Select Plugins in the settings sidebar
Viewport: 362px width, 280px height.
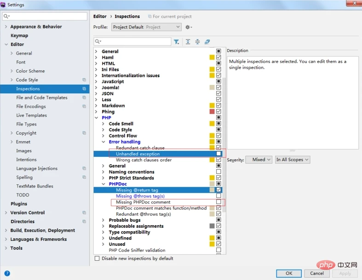pyautogui.click(x=19, y=204)
